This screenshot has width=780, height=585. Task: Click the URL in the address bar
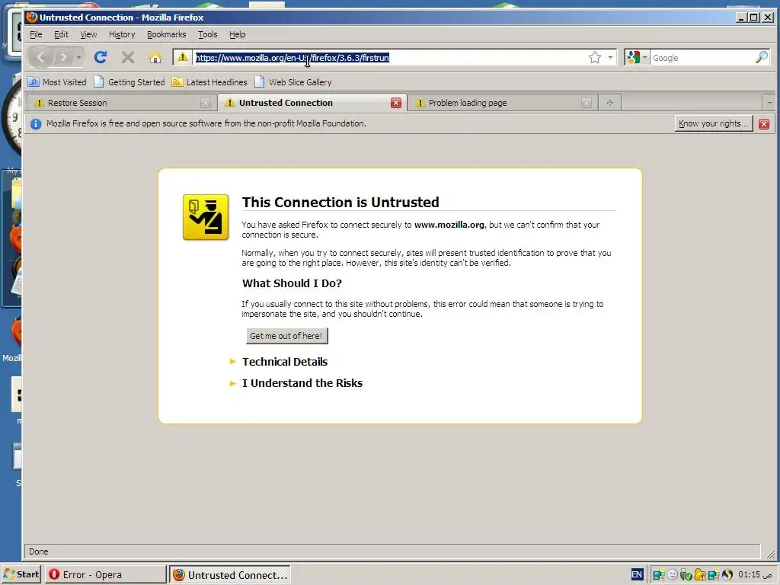[x=292, y=58]
